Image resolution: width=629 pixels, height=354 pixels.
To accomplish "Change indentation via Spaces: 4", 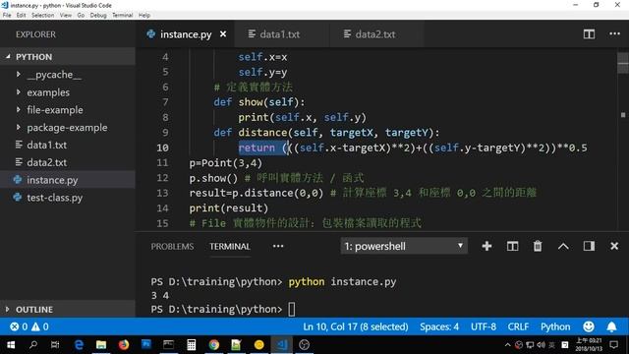I will point(439,326).
